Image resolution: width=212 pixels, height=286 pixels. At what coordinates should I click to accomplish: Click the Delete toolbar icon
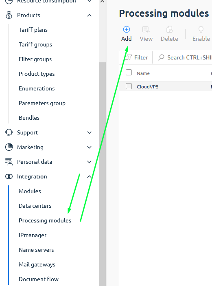[x=169, y=29]
